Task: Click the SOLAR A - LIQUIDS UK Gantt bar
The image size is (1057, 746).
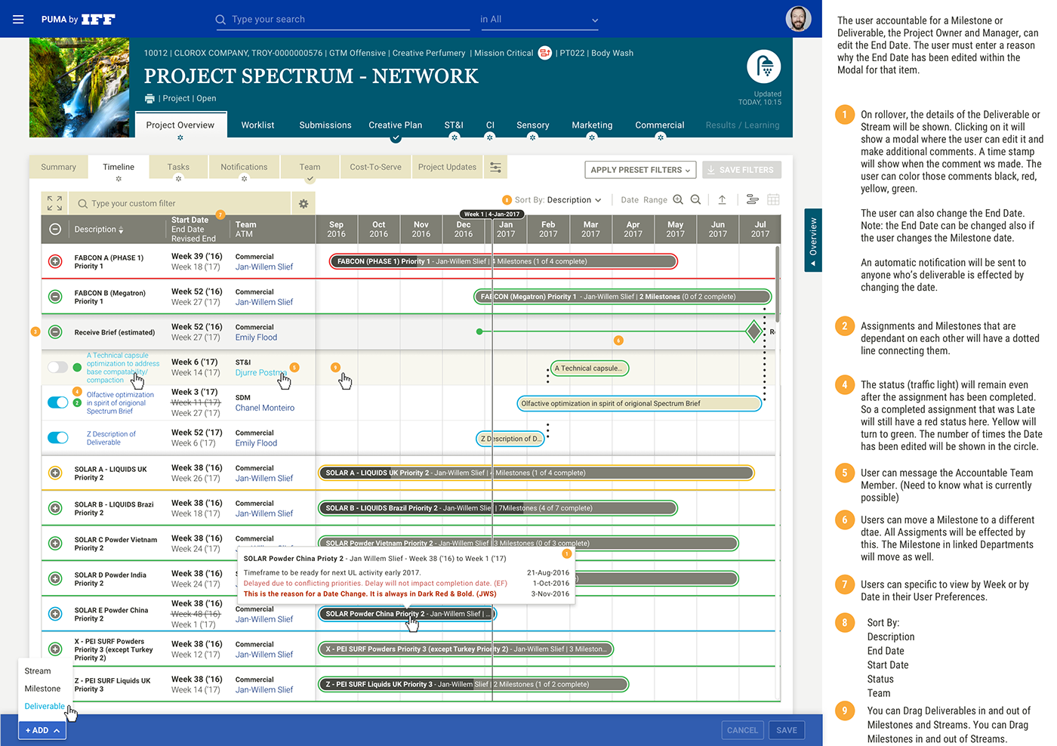Action: coord(536,473)
